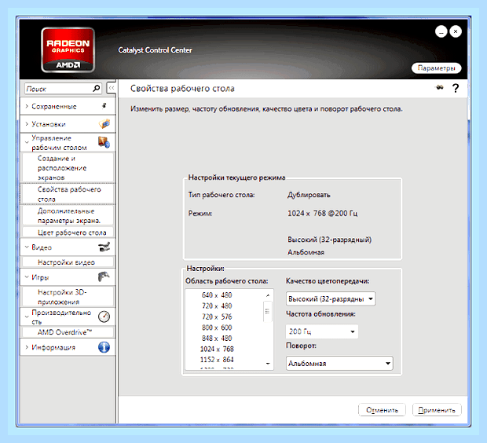Click the Отменить button

point(382,410)
